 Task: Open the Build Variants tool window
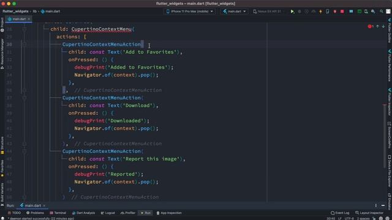2,194
